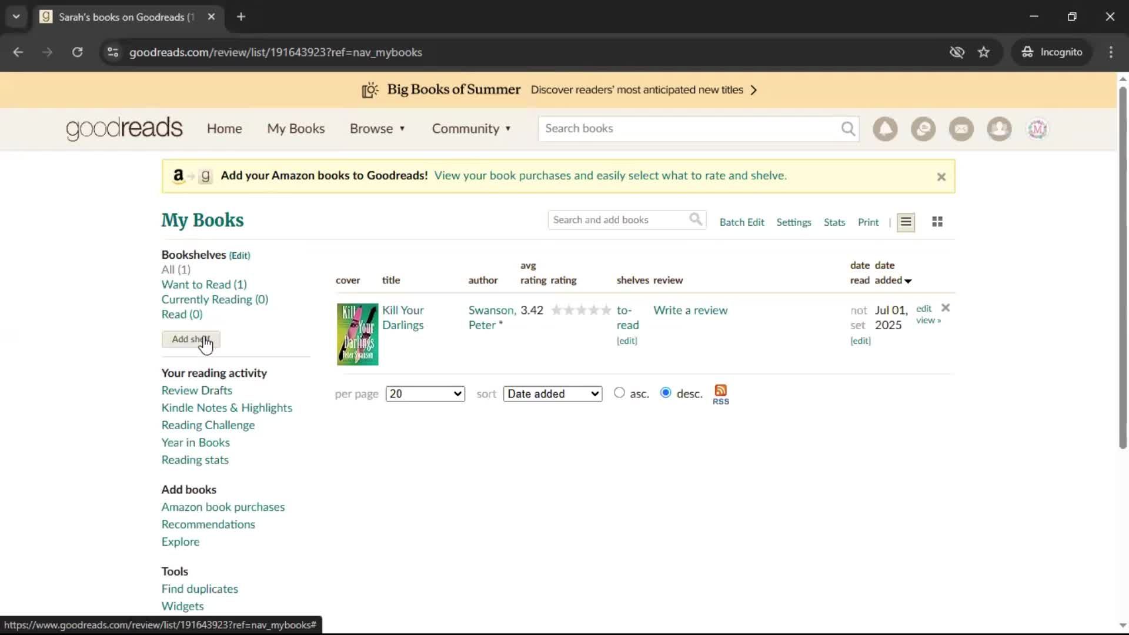Open Find duplicates tool
The image size is (1129, 635).
pyautogui.click(x=200, y=589)
